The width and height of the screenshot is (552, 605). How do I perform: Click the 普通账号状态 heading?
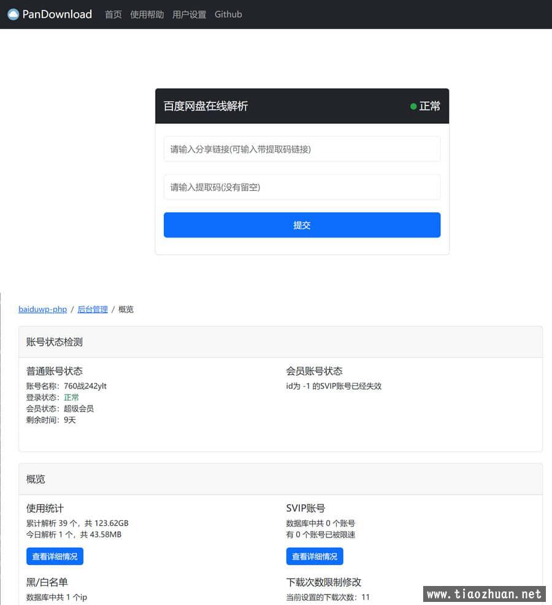(x=55, y=371)
